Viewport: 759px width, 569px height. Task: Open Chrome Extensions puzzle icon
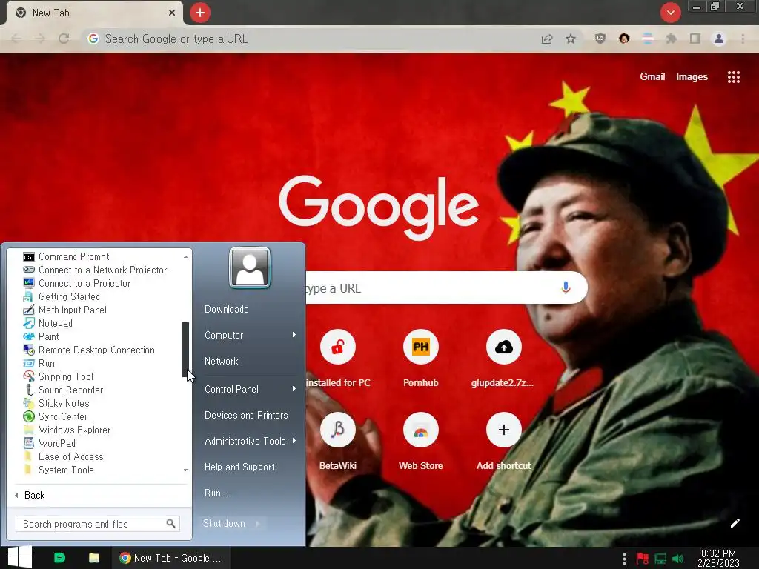click(671, 39)
